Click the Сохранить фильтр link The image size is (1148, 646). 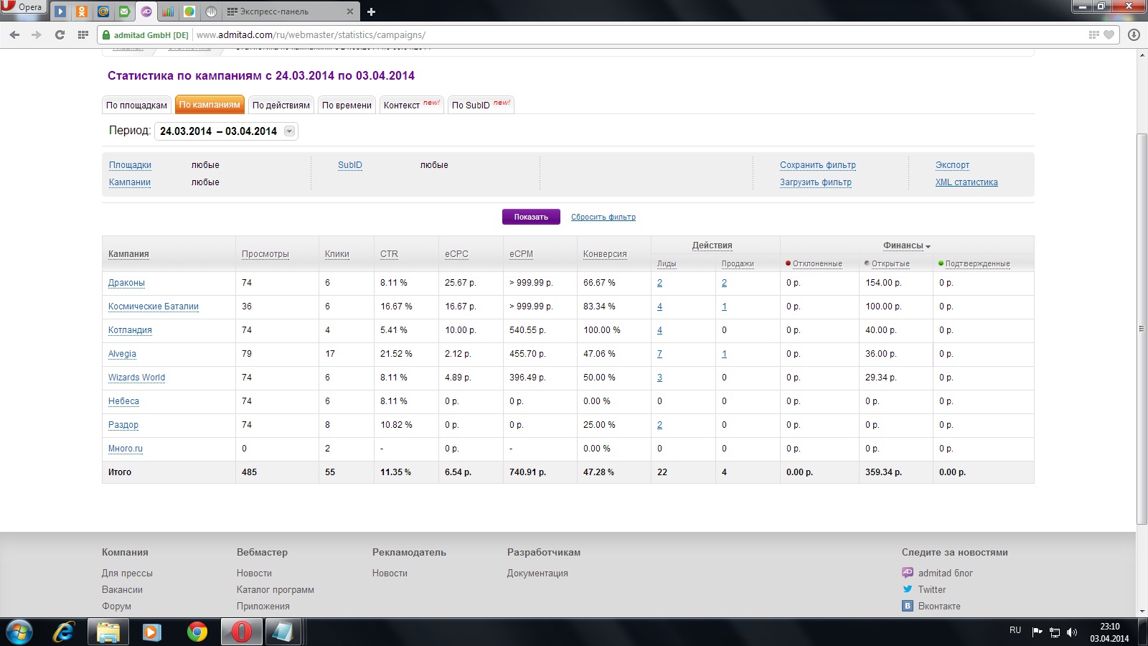tap(818, 165)
